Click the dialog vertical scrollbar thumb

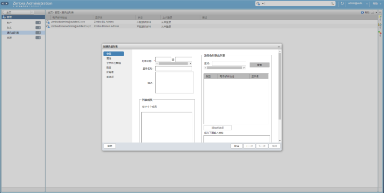coord(280,86)
